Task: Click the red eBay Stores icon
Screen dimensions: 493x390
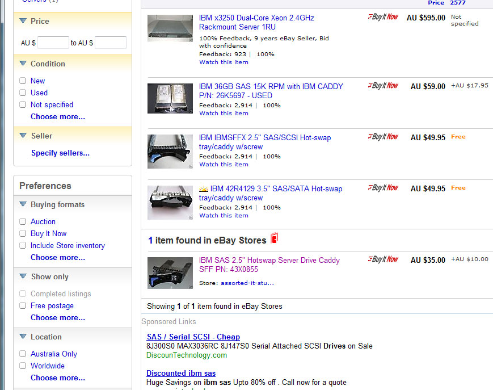Action: 274,238
